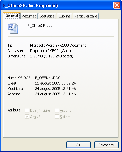This screenshot has width=122, height=152.
Task: Click the Microsoft Word 97-2003 Document type text
Action: click(58, 45)
